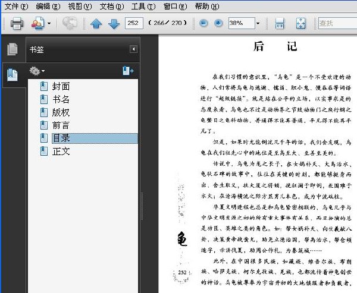Select the 封面 bookmark
Screen dimensions: 357x293
pos(61,86)
